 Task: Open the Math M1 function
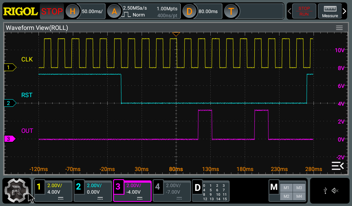(x=286, y=188)
